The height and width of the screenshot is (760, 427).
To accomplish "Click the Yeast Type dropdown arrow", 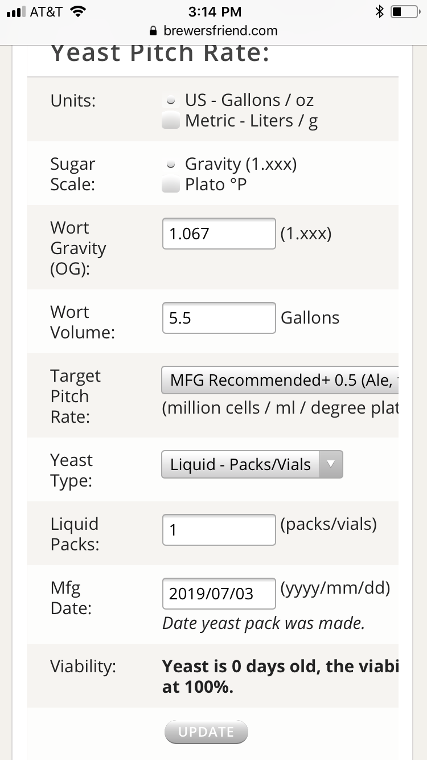I will [331, 464].
